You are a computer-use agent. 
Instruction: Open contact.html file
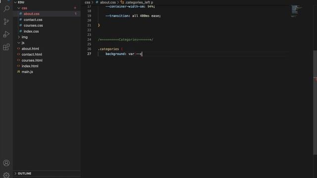pos(32,54)
